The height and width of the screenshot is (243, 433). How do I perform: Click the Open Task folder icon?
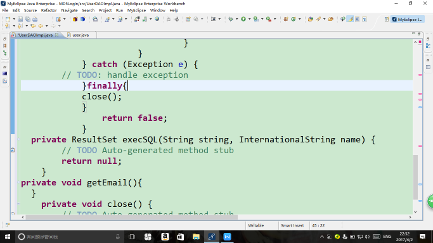331,19
